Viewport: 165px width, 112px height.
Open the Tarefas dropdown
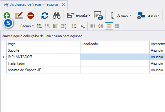click(x=153, y=16)
